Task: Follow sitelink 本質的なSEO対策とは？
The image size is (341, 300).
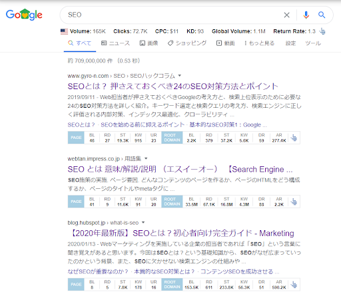Action: pos(165,271)
